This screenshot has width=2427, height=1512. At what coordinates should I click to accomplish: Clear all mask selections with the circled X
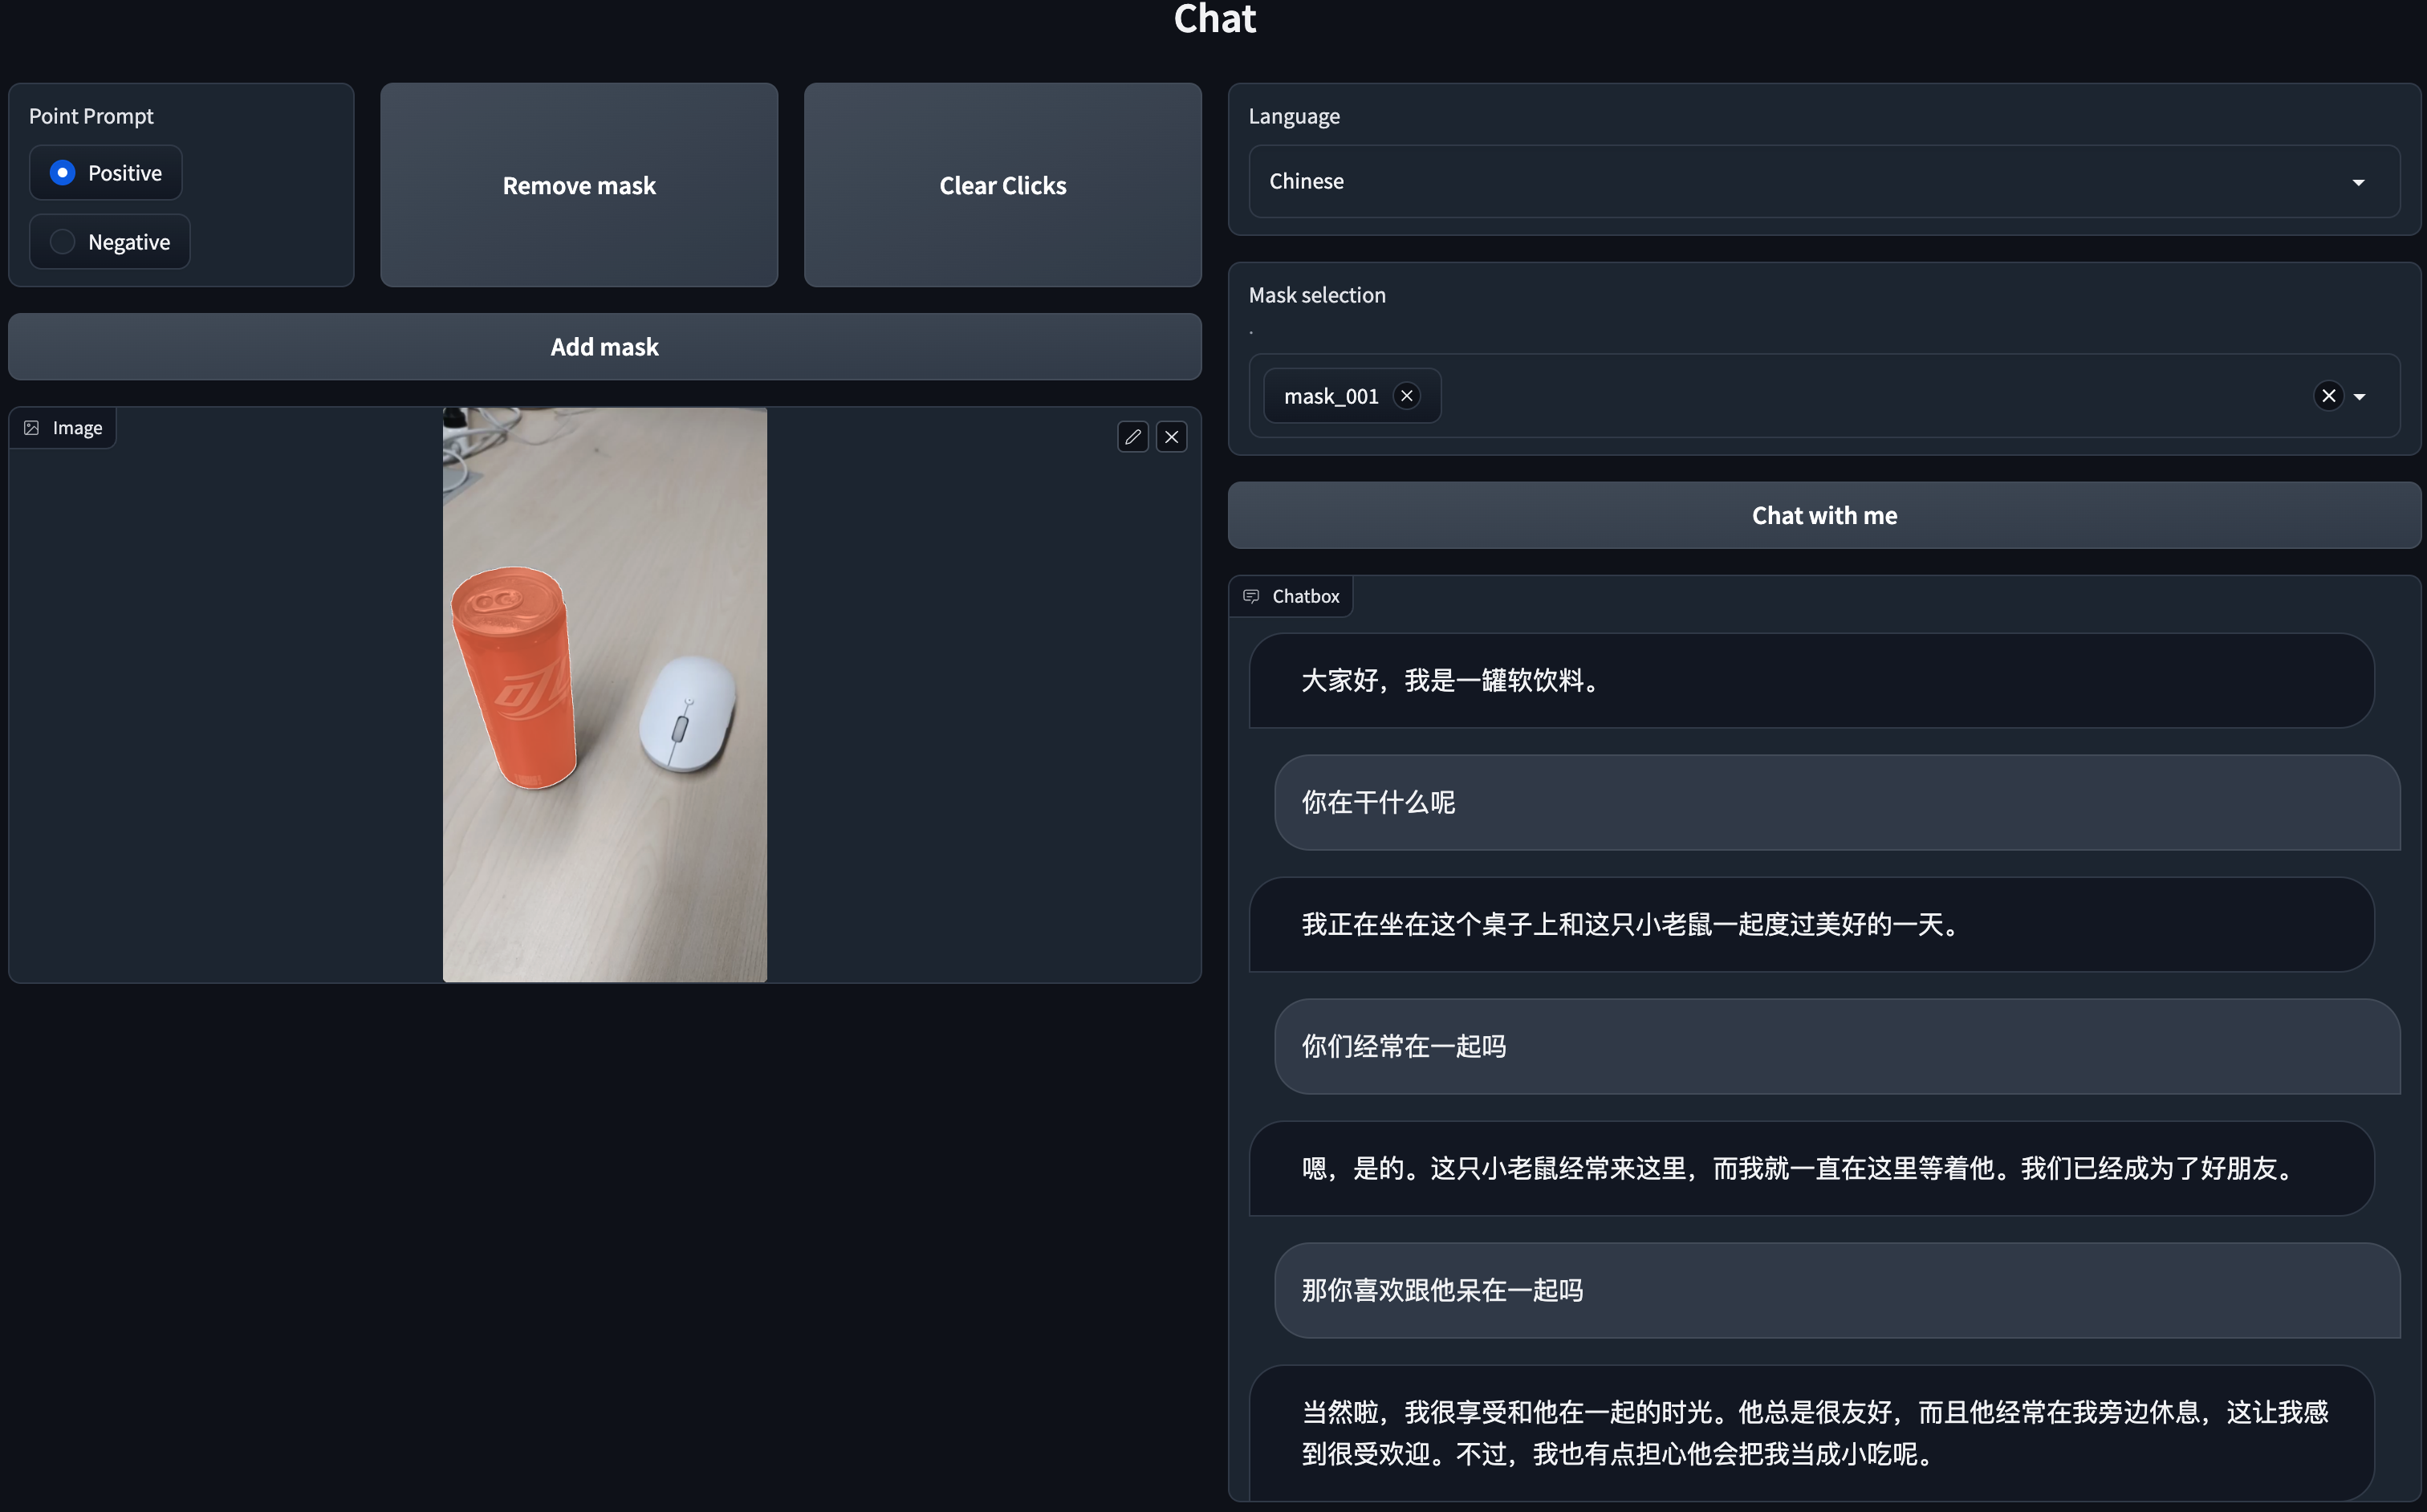tap(2328, 396)
